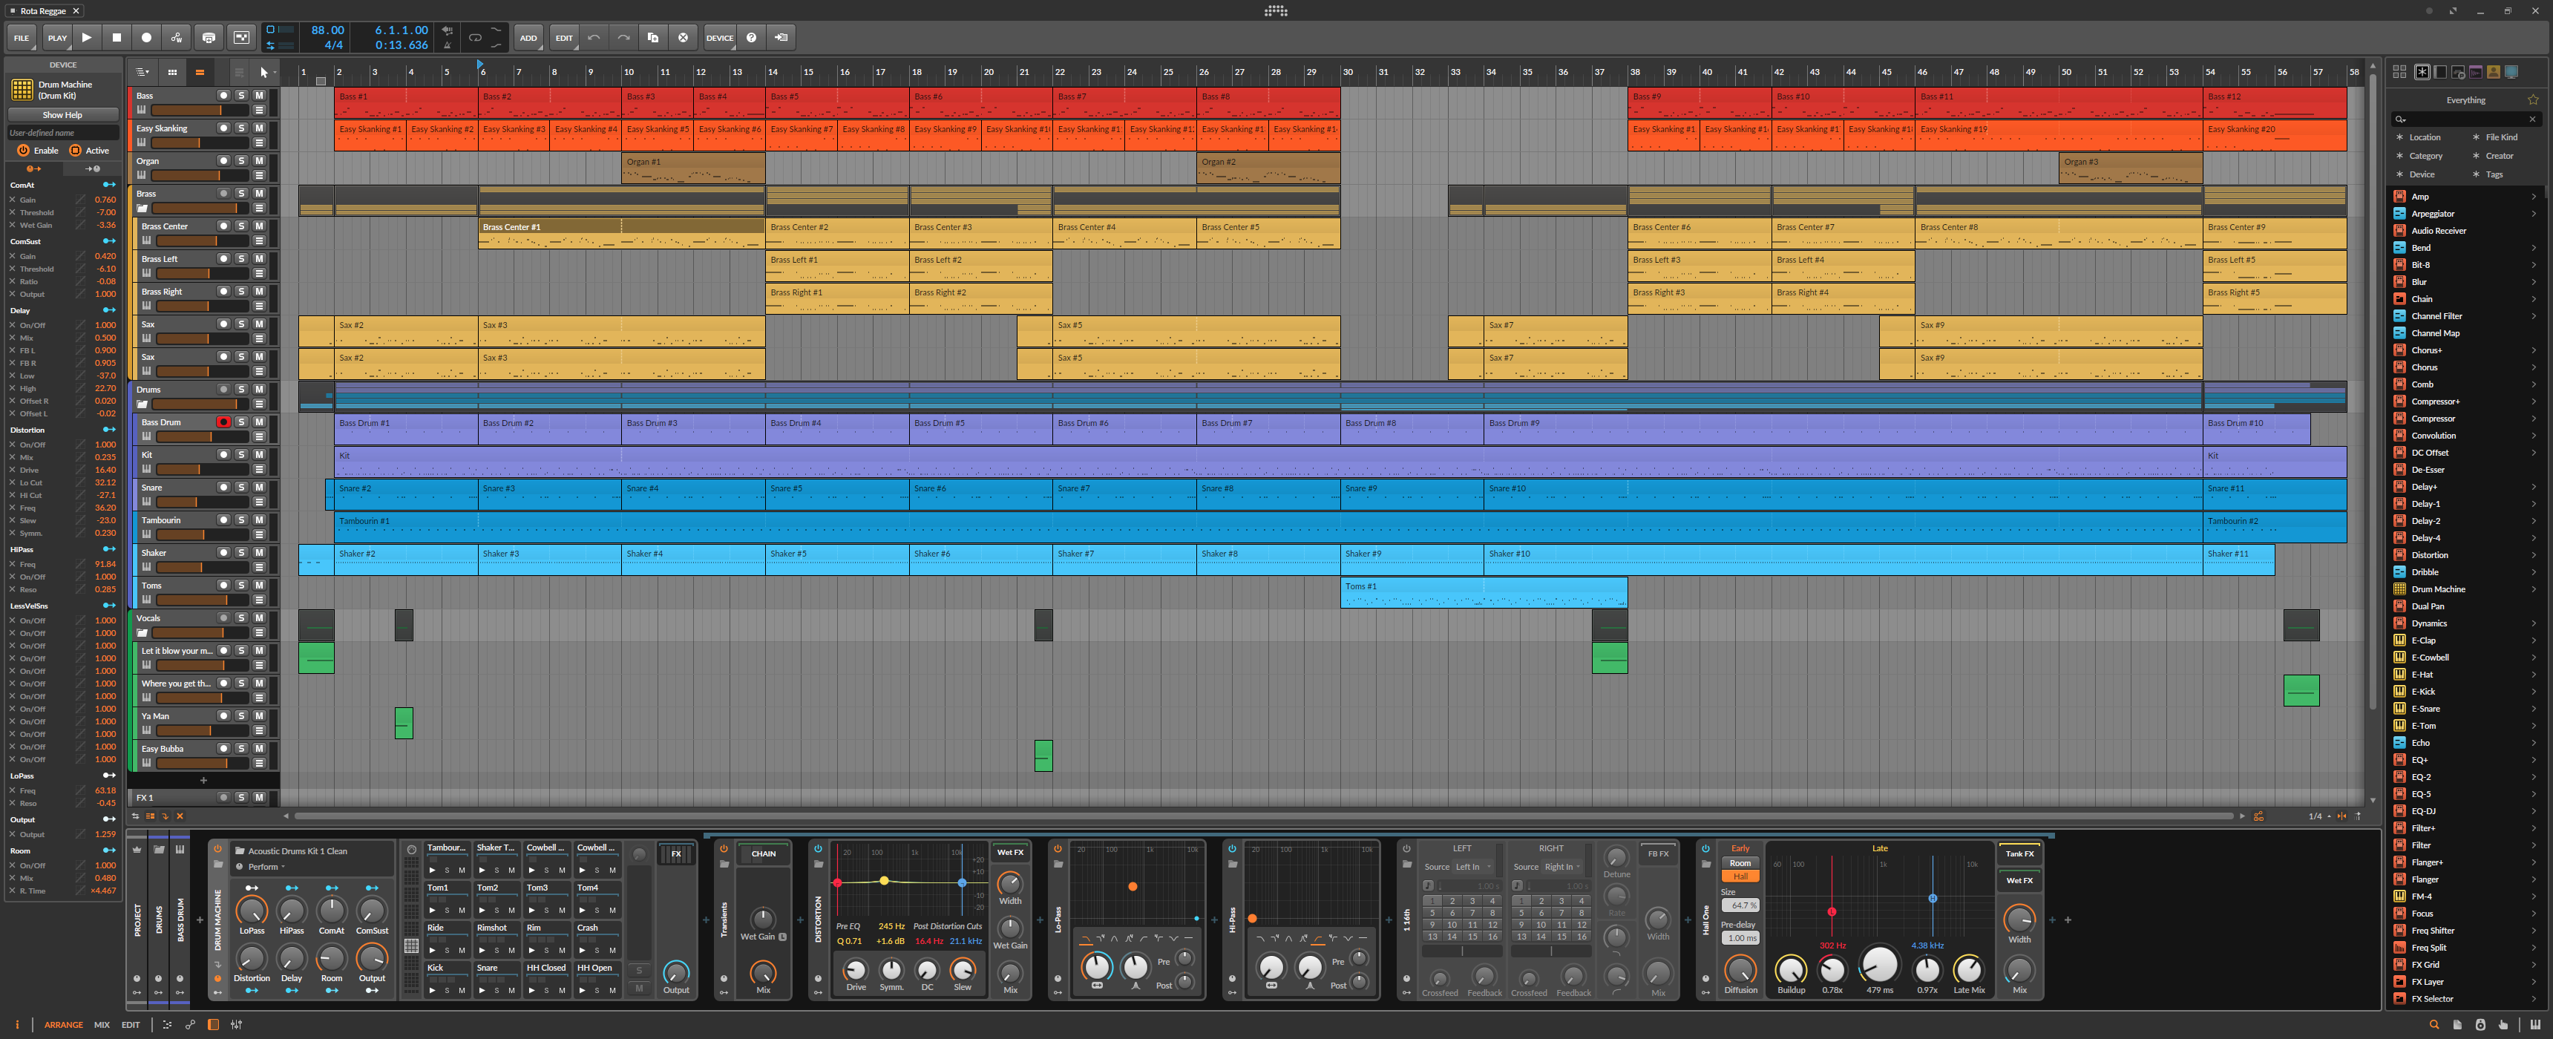The height and width of the screenshot is (1039, 2553).
Task: Solo the Bass track
Action: 241,95
